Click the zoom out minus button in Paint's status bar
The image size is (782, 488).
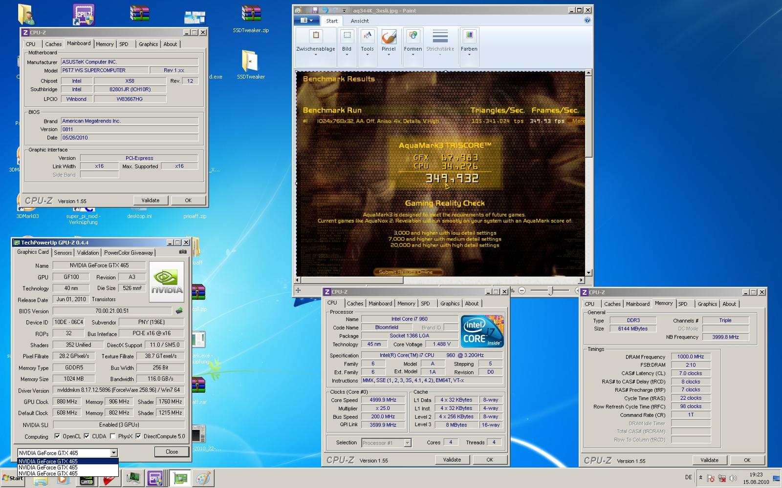521,291
